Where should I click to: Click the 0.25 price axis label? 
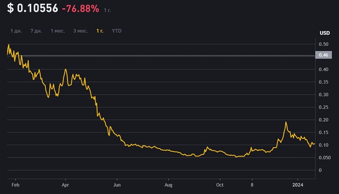tap(324, 107)
